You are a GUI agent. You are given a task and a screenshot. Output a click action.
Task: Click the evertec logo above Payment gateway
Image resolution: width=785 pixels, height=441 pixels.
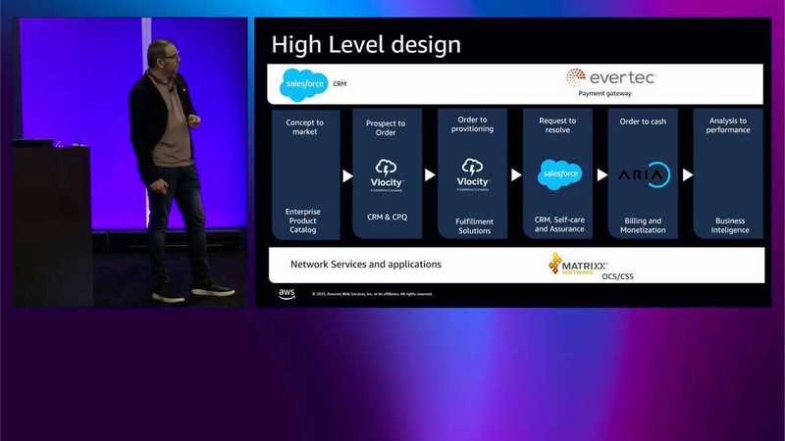tap(609, 77)
